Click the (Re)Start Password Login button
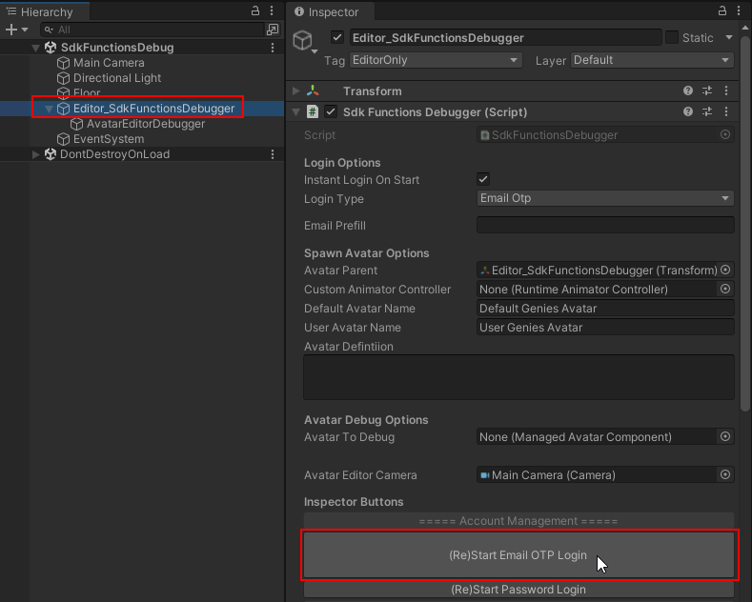752x602 pixels. [x=518, y=590]
